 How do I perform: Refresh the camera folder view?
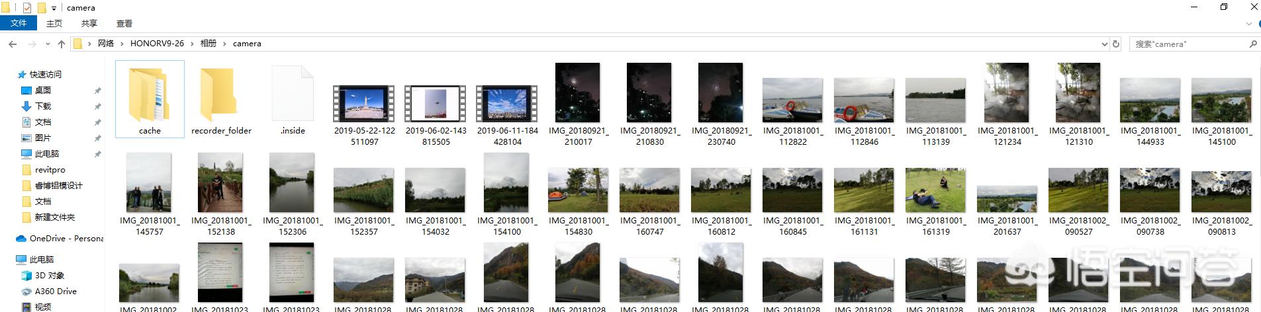[x=1116, y=44]
